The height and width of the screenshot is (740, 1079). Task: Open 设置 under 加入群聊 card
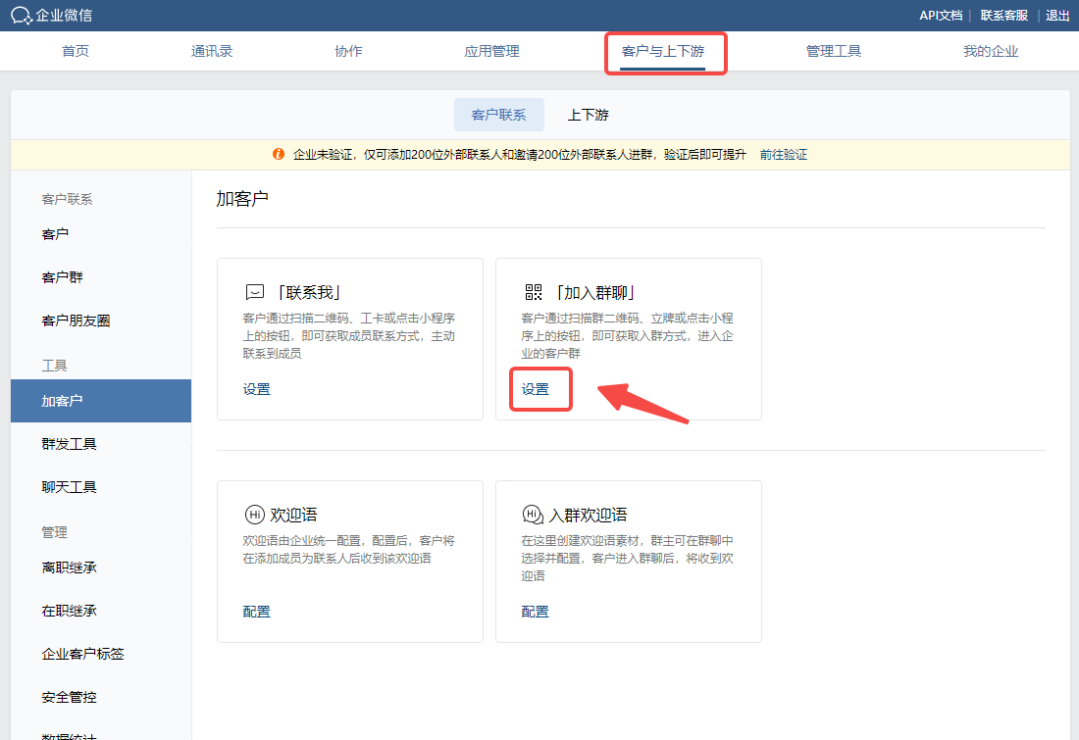(x=536, y=389)
